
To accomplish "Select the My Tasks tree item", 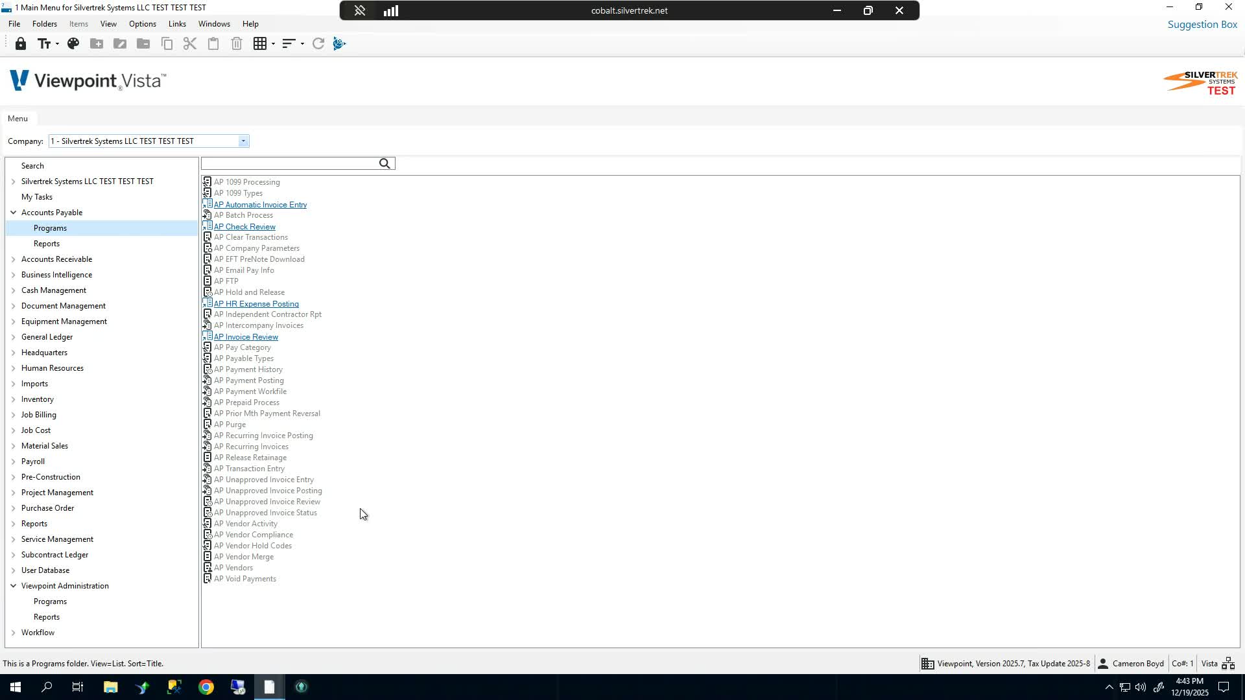I will [37, 196].
